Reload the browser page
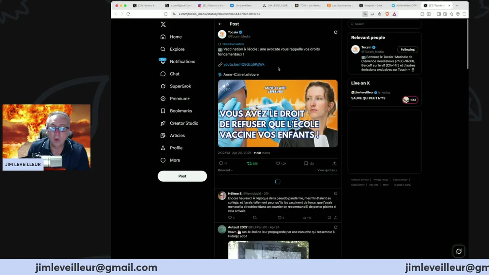Viewport: 489px width, 275px height. [x=128, y=14]
